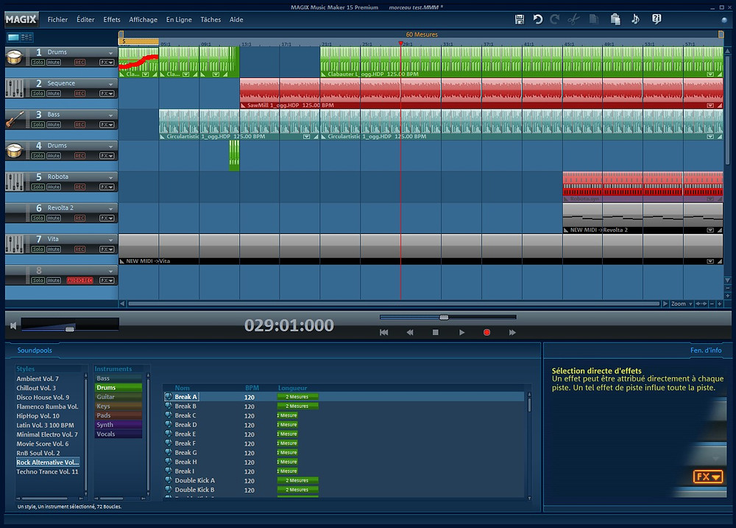Expand track 6 Revolta 2 options arrow

[x=111, y=208]
